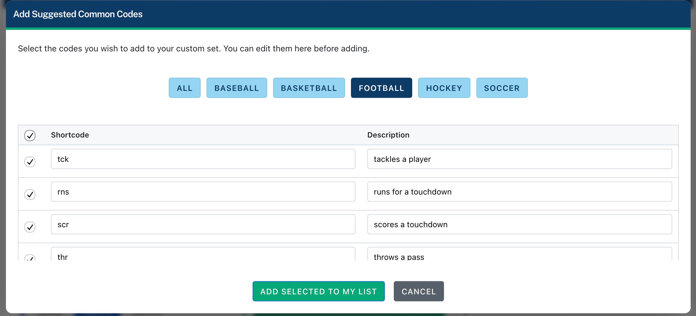Switch to the ALL codes tab
This screenshot has height=316, width=696.
point(184,88)
